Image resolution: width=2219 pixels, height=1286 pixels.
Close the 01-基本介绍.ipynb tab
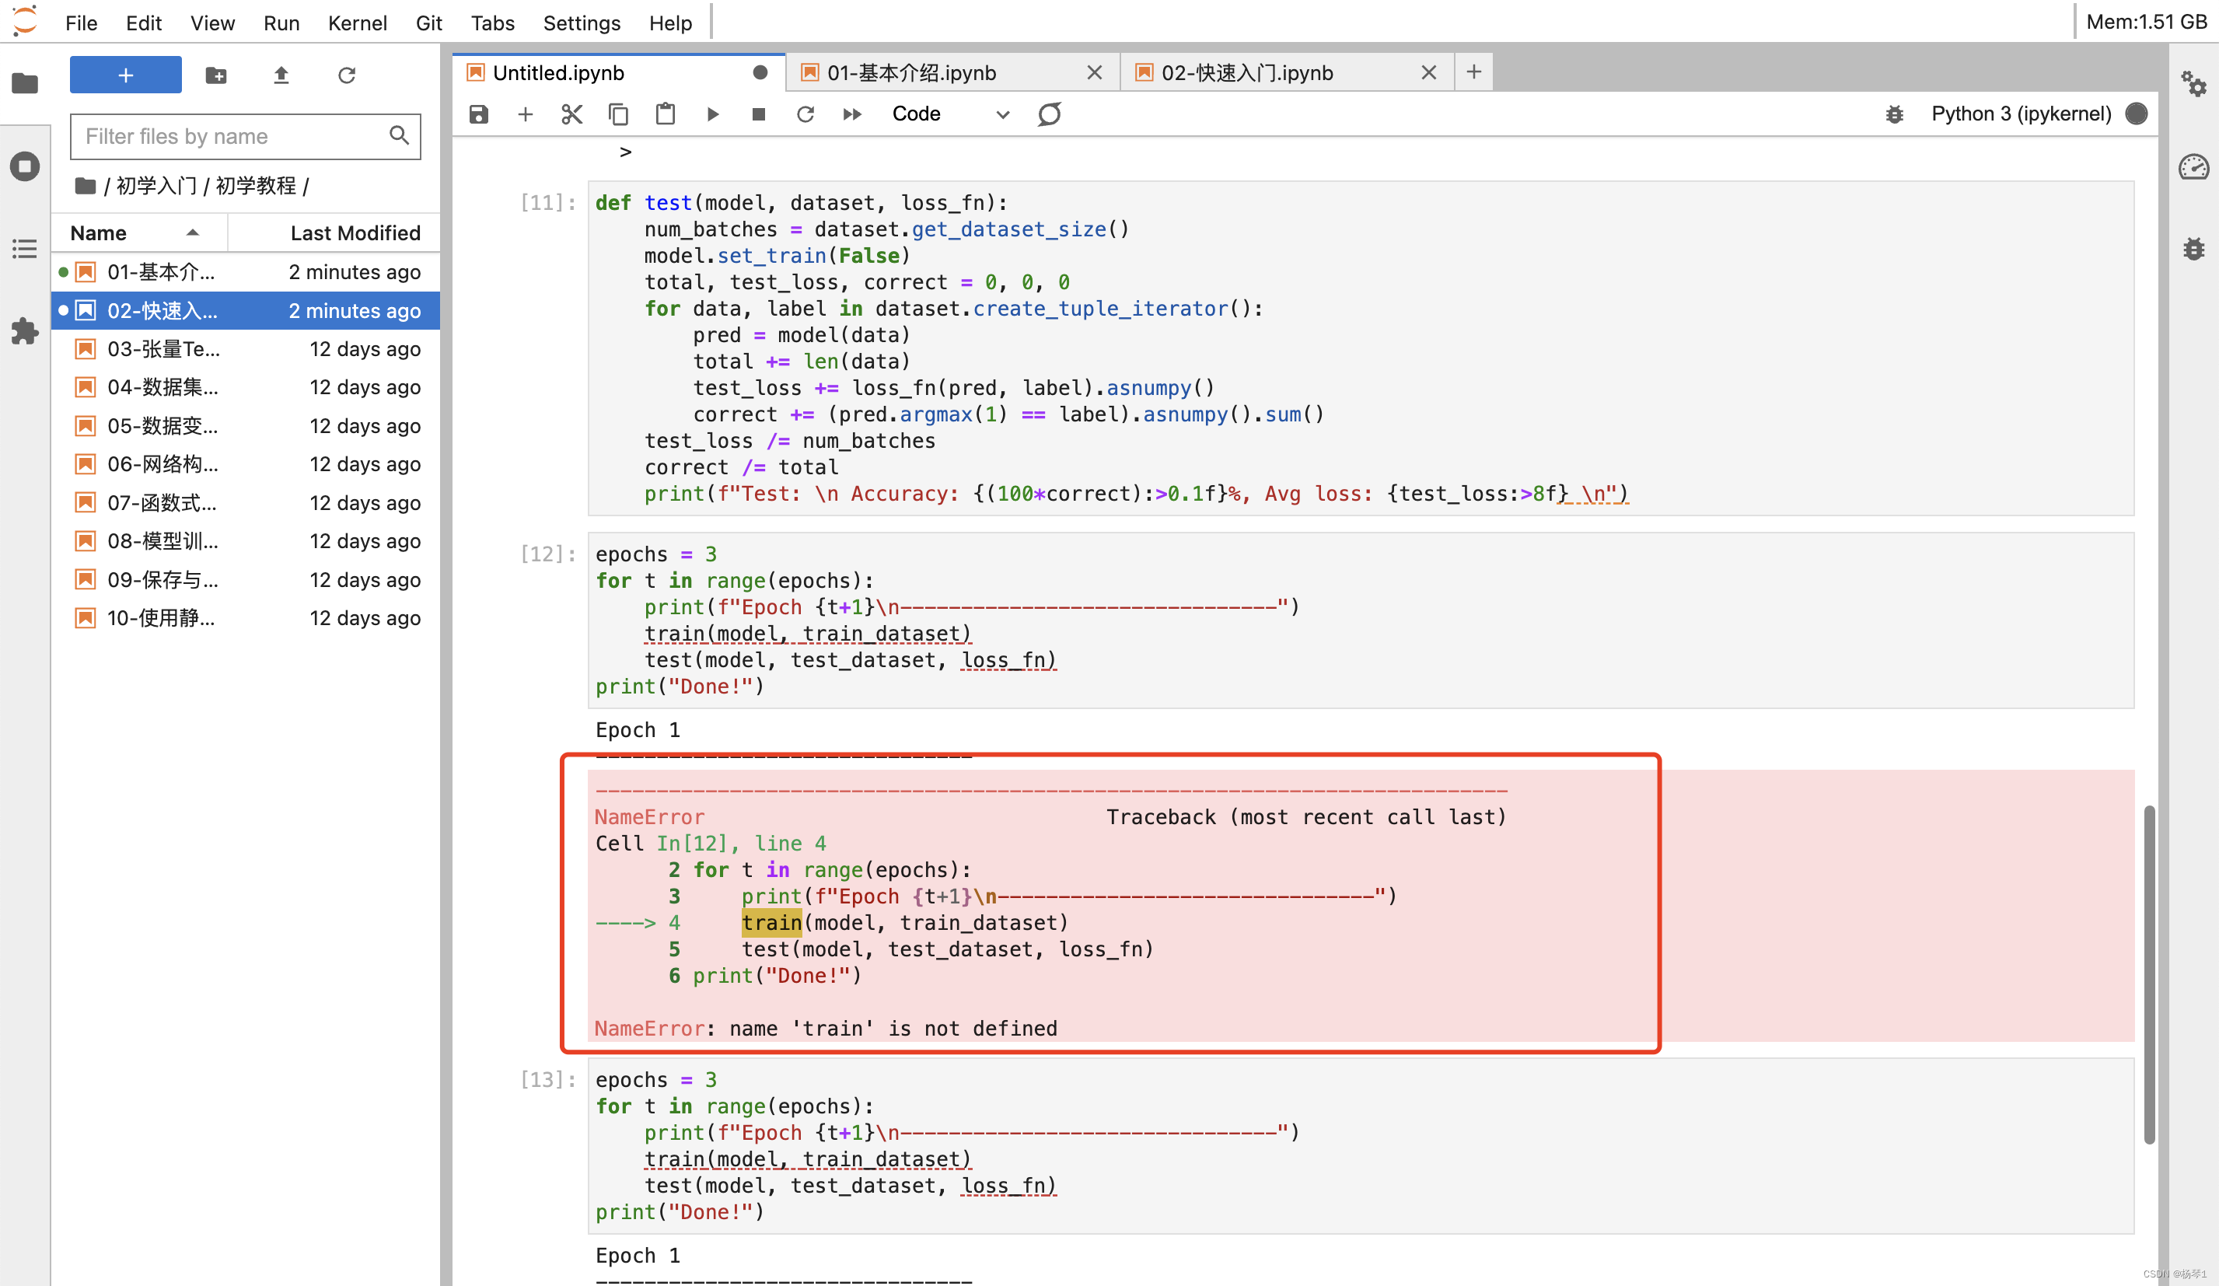coord(1095,72)
